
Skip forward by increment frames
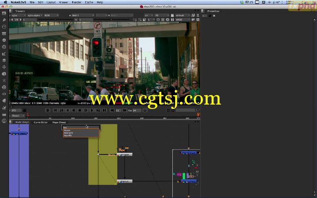pyautogui.click(x=125, y=110)
